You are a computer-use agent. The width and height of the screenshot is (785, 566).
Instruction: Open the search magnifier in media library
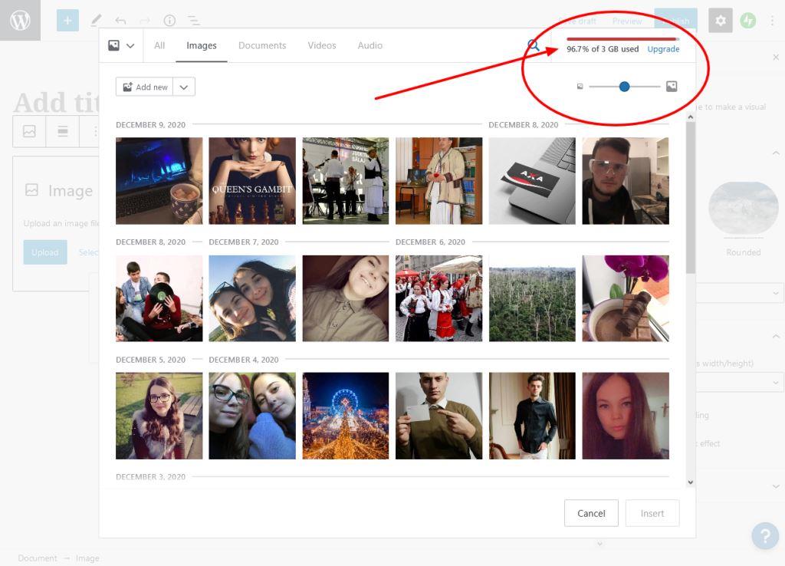pyautogui.click(x=534, y=46)
